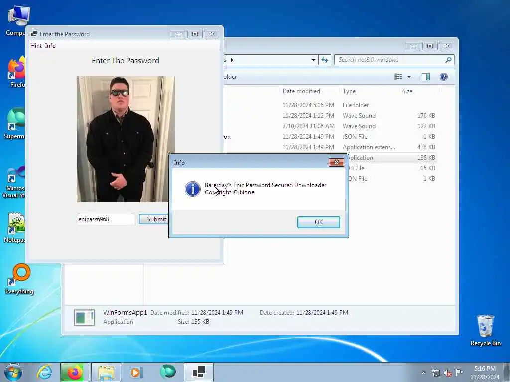Show hidden tray icons arrow
Screen dimensions: 510x382
click(423, 373)
